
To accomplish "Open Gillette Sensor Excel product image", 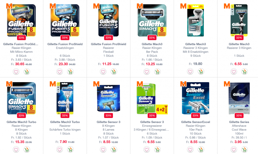I will (x=196, y=98).
